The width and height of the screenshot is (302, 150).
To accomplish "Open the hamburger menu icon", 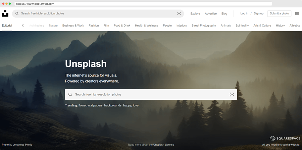I will [297, 13].
